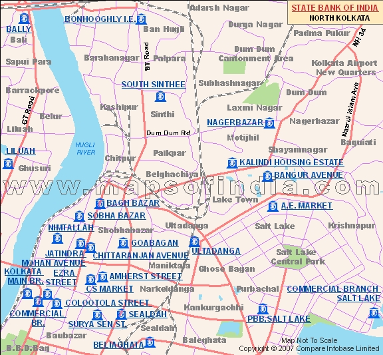
Task: Select the A.E. Market bank icon
Action: (273, 206)
